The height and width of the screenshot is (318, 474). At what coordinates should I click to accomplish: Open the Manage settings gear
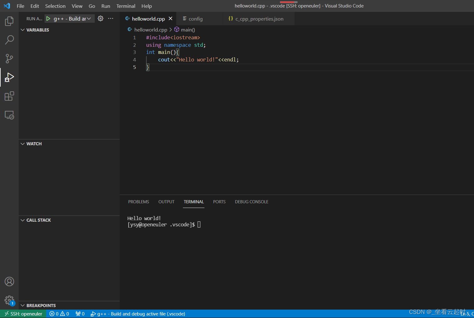(x=9, y=300)
